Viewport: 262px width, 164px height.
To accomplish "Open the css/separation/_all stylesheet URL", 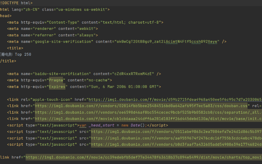I will click(148, 113).
